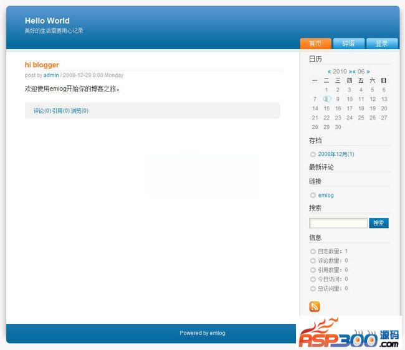The width and height of the screenshot is (405, 350).
Task: Click calendar date 15
Action: 326,108
